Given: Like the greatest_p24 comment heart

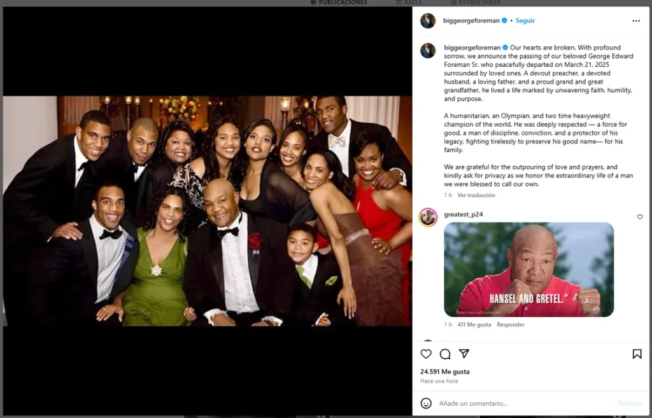Looking at the screenshot, I should point(640,217).
